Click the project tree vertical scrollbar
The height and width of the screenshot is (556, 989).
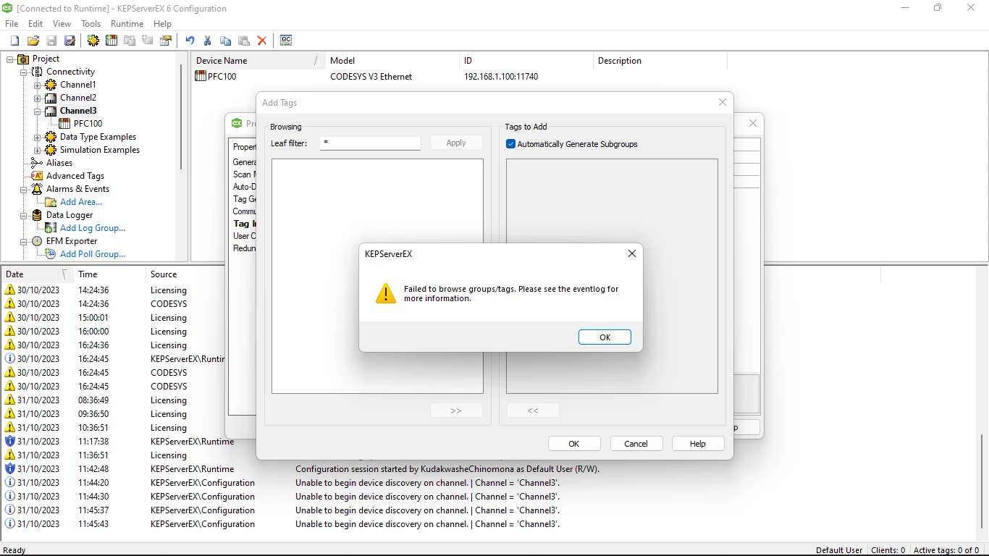181,116
